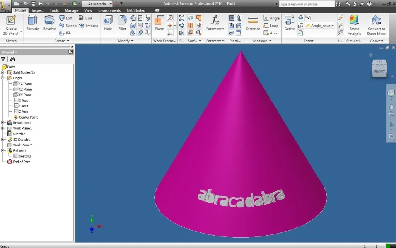The image size is (396, 248).
Task: Select YZ Plane in the browser
Action: coord(22,84)
